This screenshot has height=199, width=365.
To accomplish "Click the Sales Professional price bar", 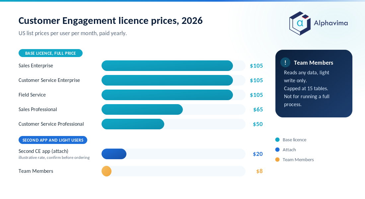I will (x=142, y=109).
